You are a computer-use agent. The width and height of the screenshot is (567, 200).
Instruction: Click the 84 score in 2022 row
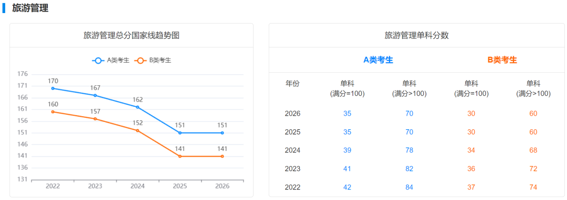pyautogui.click(x=409, y=187)
